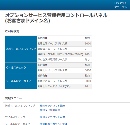Viewport: 130px width, 125px height.
Task: Click 契約有無 in the メール監査アーカイブ group
Action: tap(60, 76)
